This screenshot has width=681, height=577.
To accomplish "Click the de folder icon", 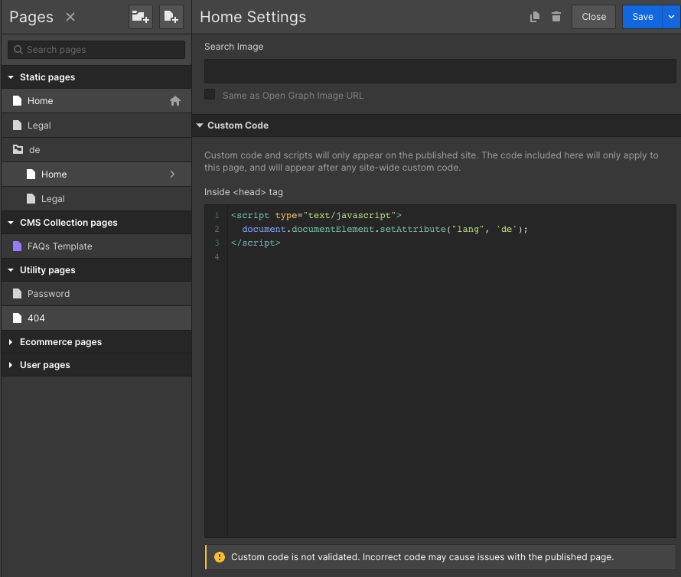I will (18, 150).
